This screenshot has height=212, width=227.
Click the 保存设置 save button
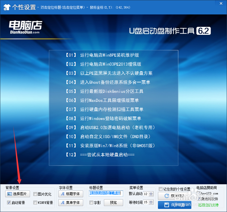[x=174, y=205]
